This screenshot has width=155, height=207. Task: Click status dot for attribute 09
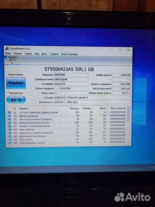point(10,130)
